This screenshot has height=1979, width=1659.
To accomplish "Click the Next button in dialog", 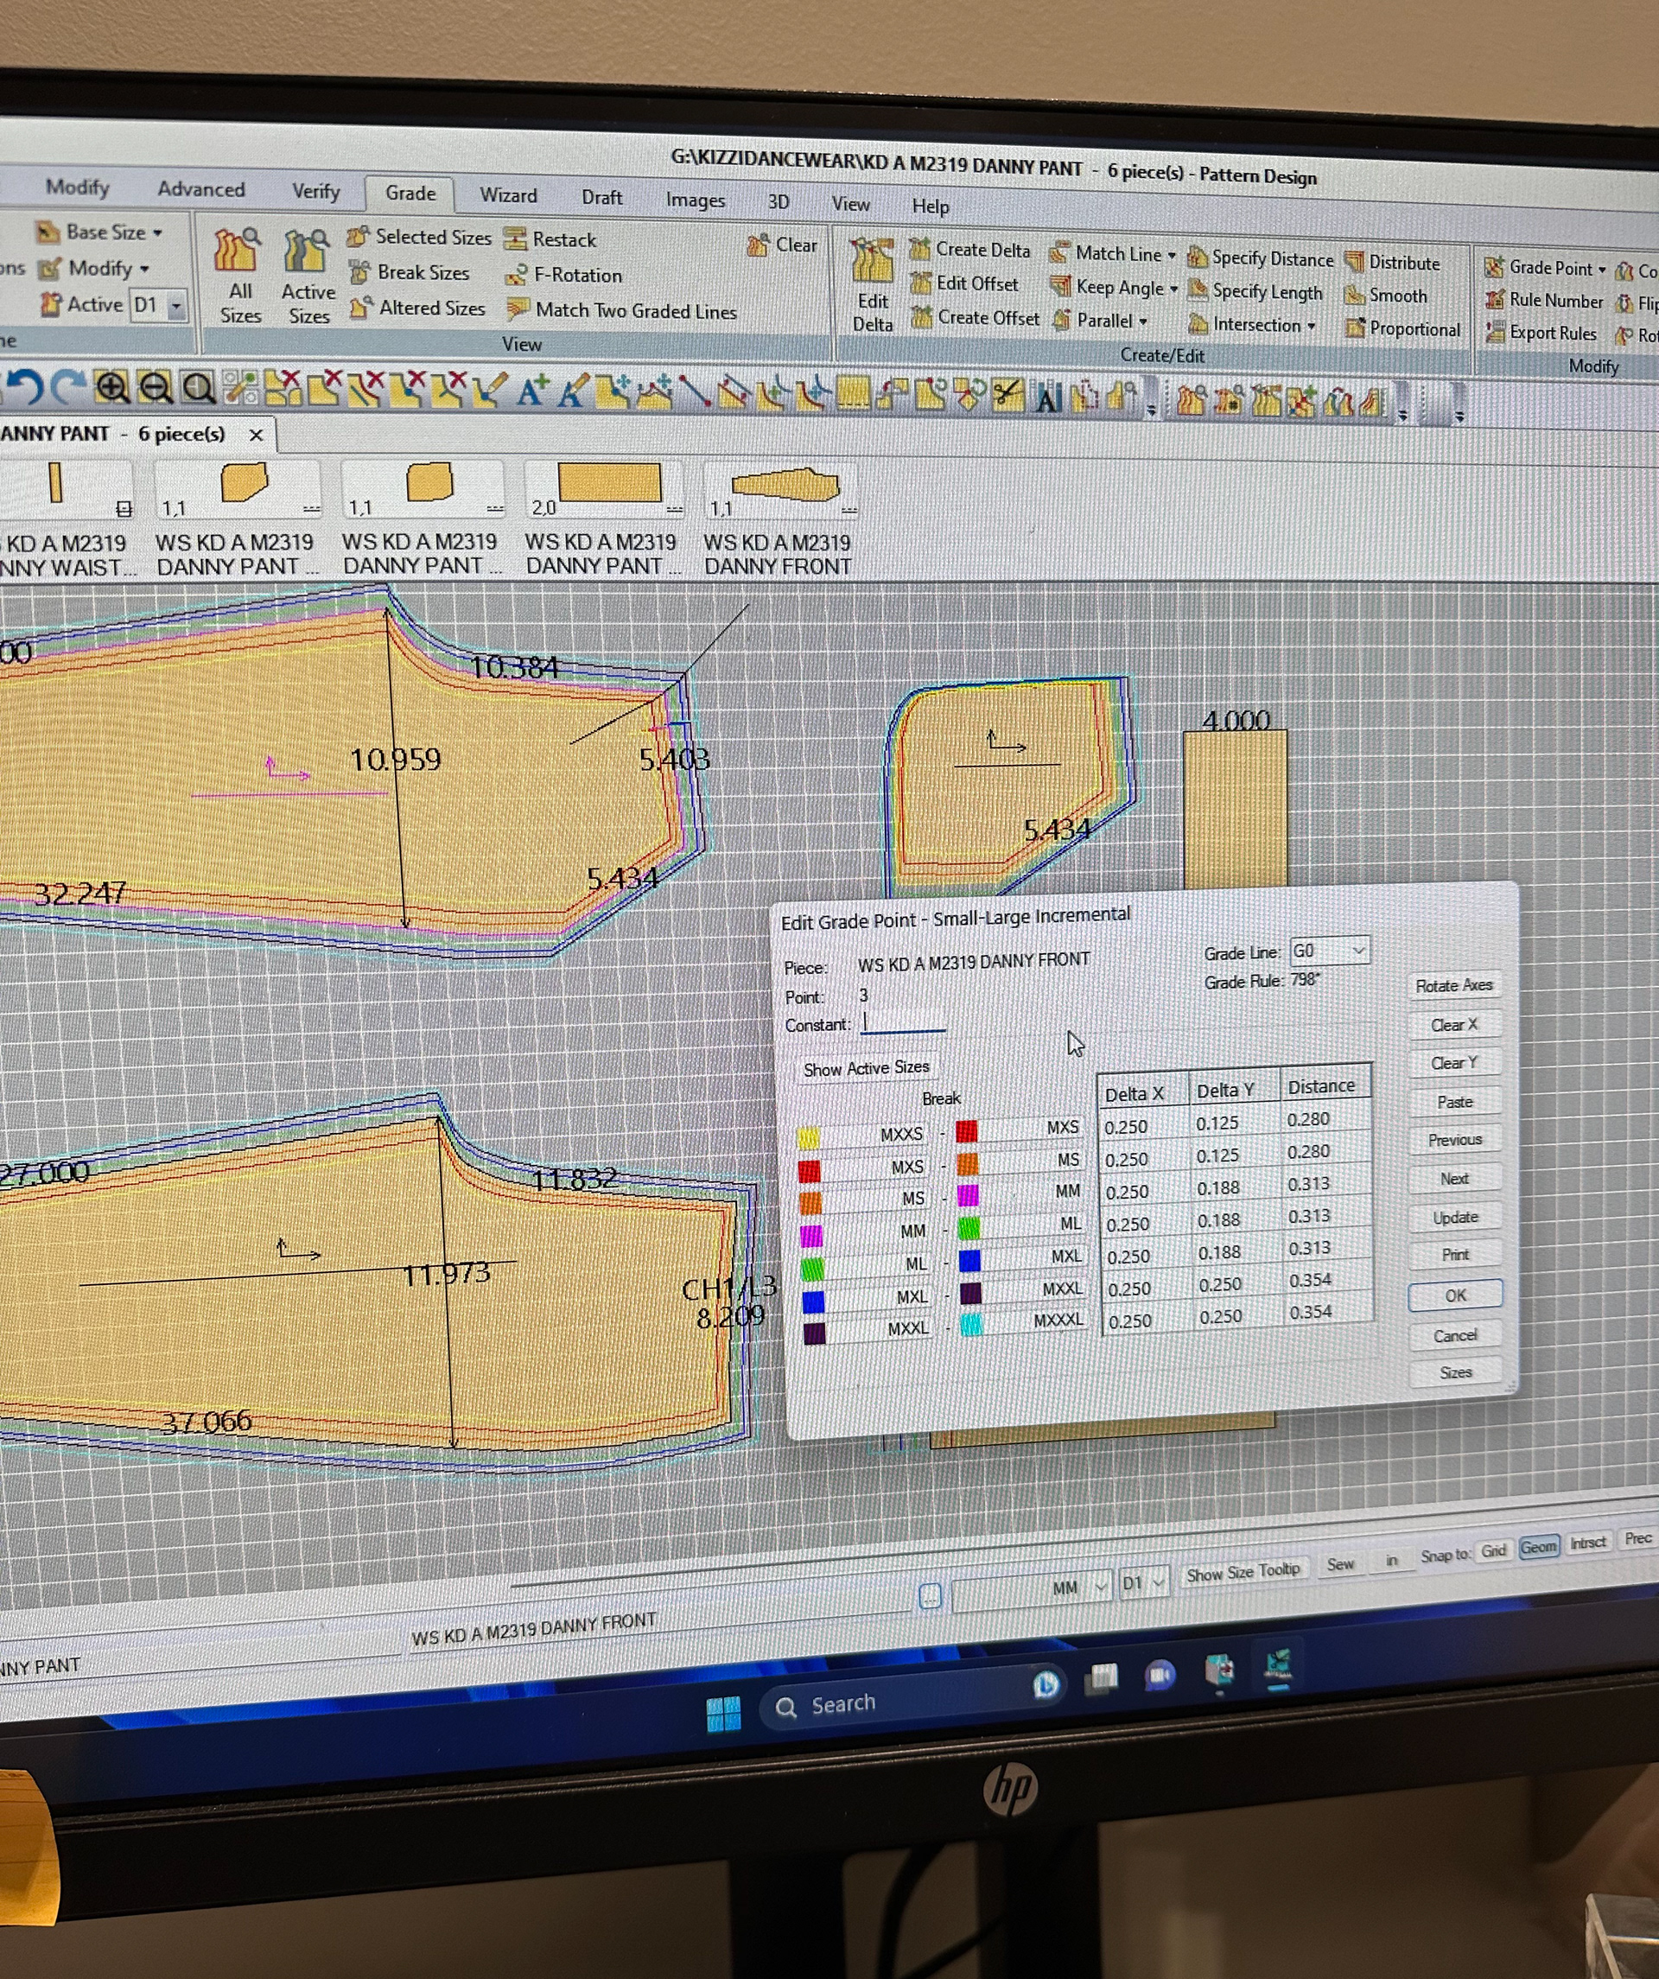I will [x=1453, y=1178].
